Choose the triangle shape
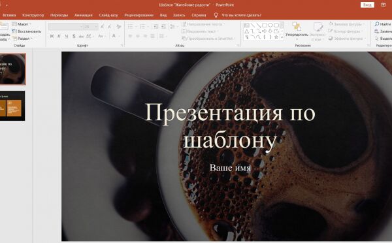Image resolution: width=392 pixels, height=243 pixels. click(x=247, y=31)
